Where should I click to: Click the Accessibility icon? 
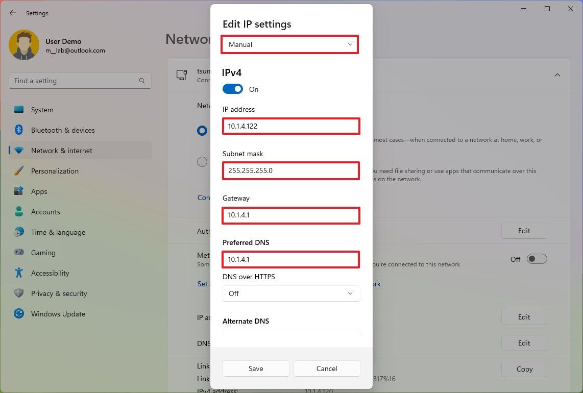(x=19, y=273)
